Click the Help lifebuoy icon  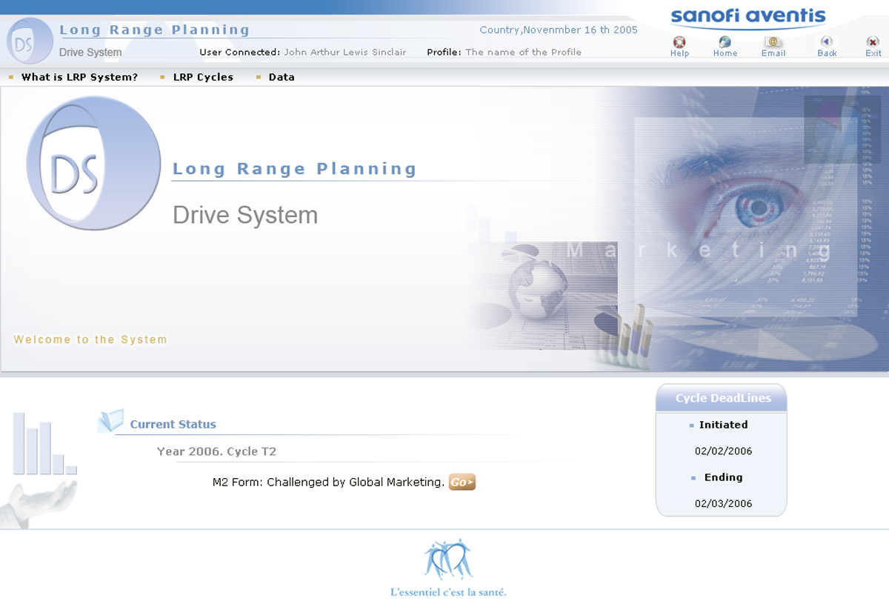[679, 42]
